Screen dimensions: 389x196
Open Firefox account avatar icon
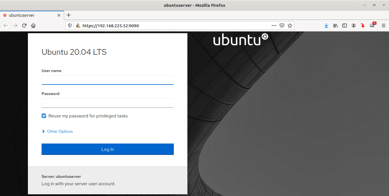click(x=354, y=26)
